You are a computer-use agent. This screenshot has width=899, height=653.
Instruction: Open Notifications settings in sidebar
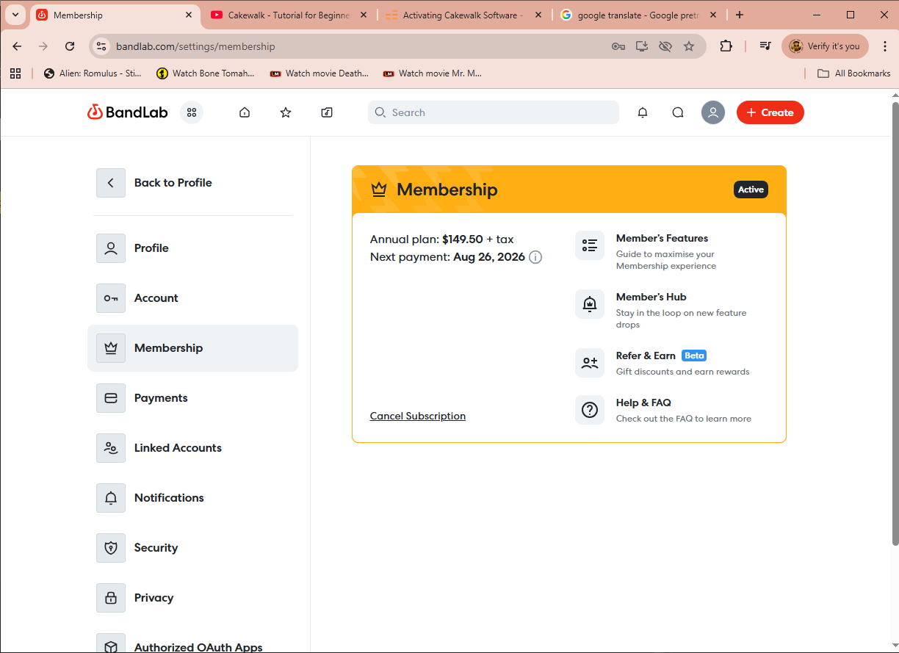click(192, 498)
